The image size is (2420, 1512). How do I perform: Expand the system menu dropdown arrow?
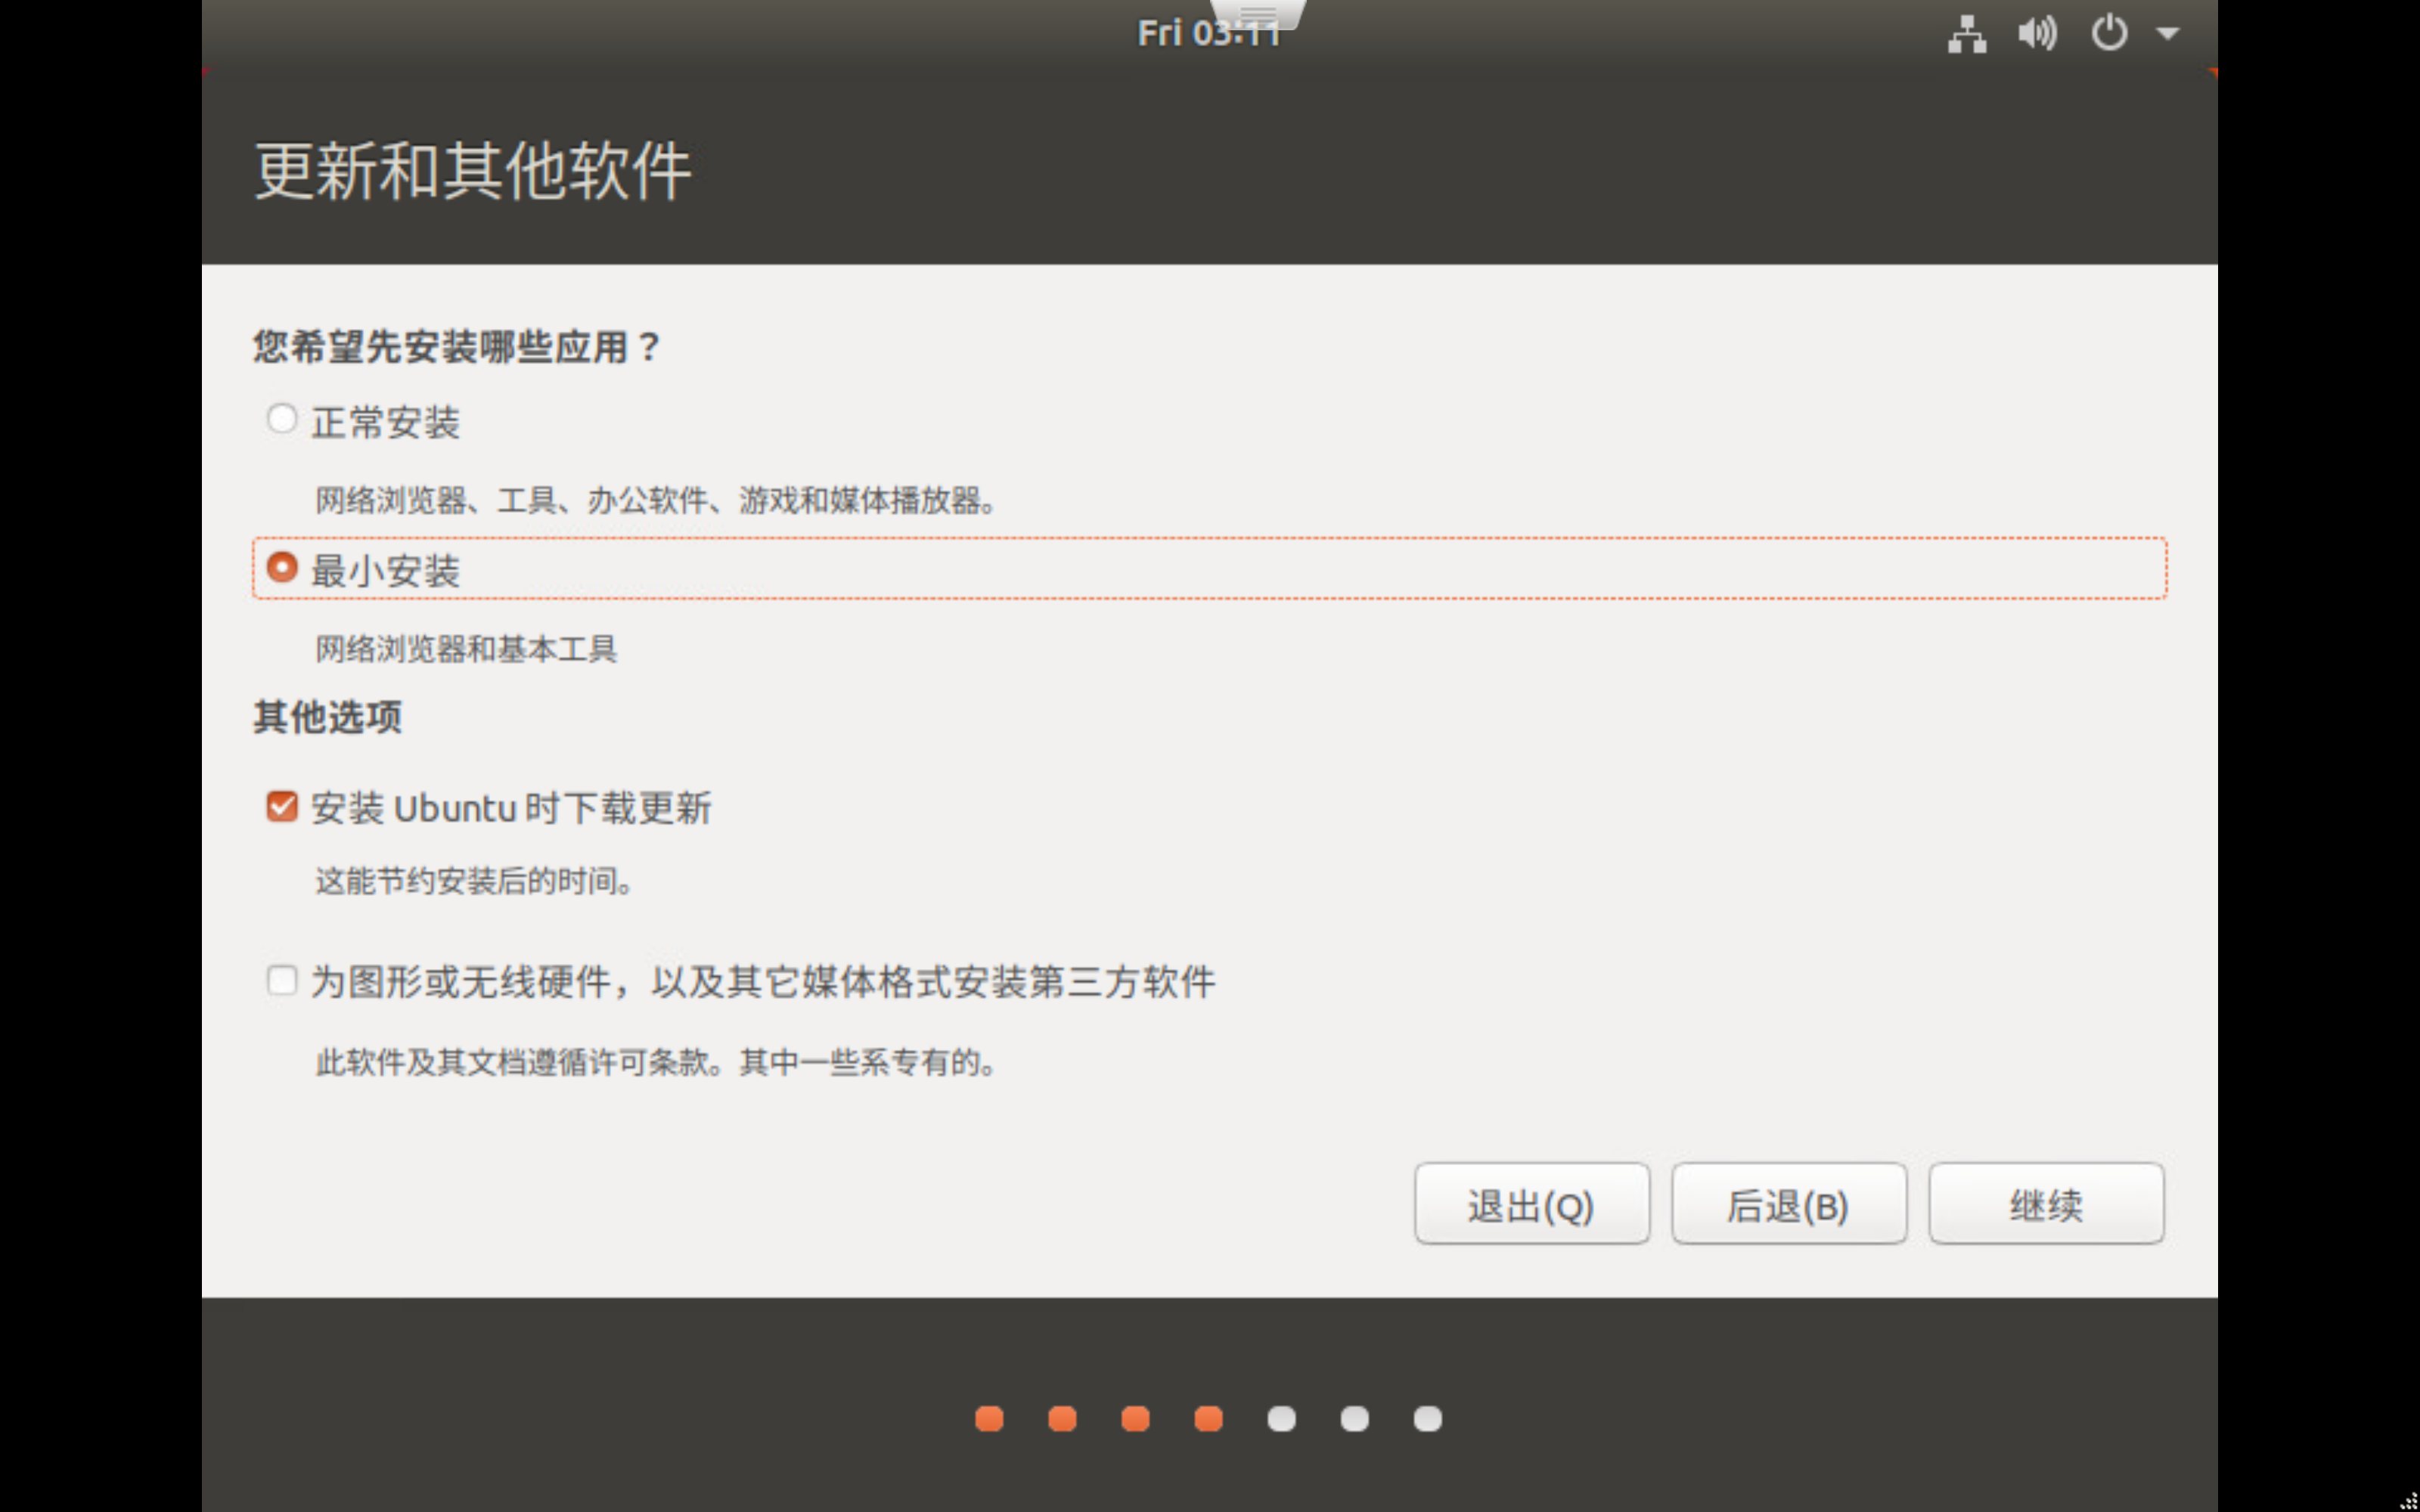2167,33
